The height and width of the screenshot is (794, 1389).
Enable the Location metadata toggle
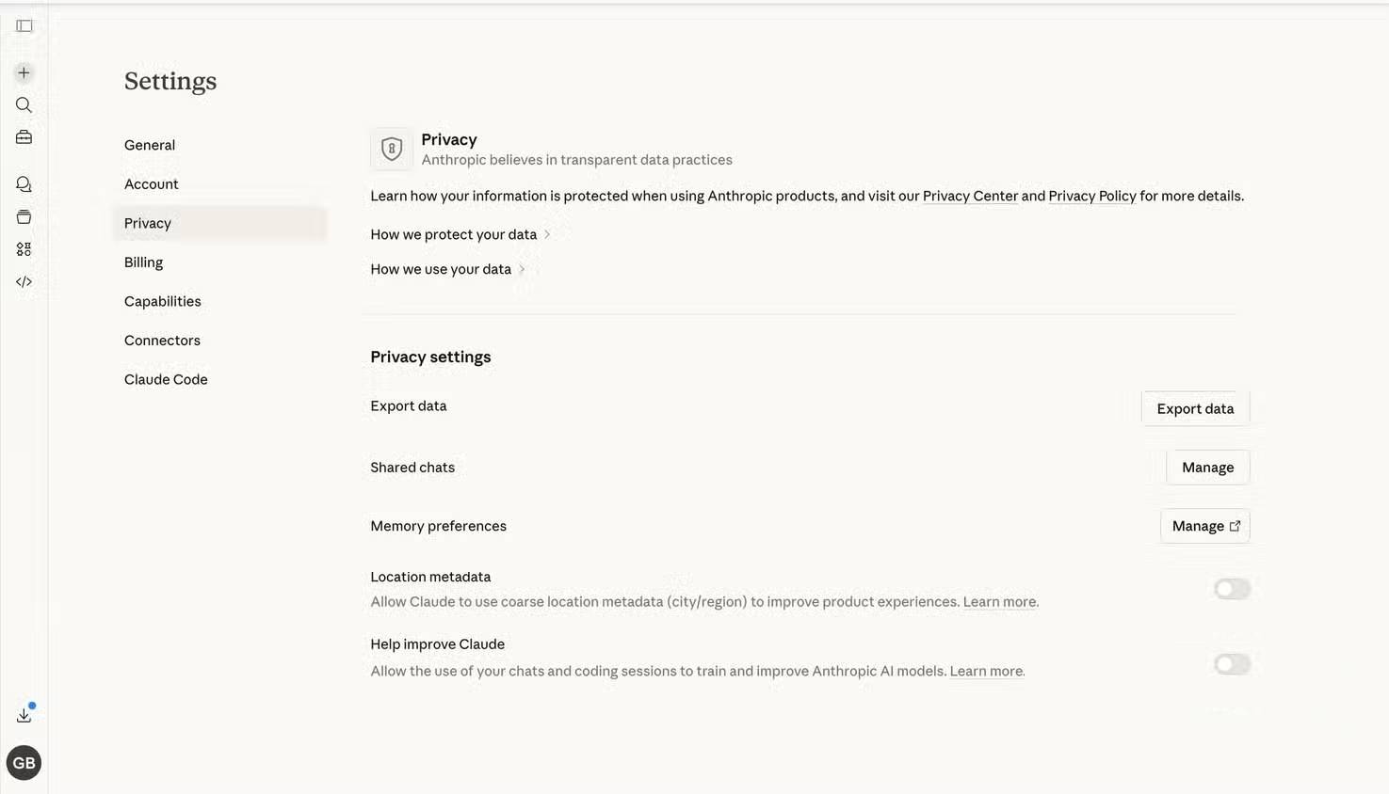pos(1232,589)
